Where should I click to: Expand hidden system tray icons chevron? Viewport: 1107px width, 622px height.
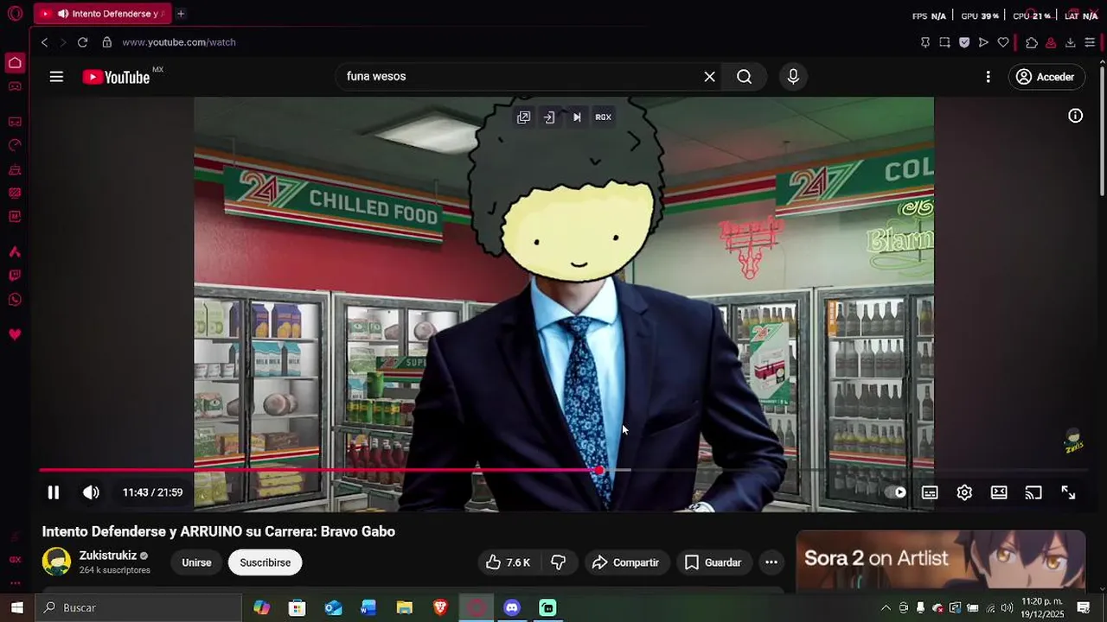coord(886,608)
